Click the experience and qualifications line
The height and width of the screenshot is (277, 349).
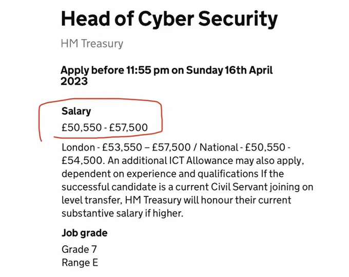[173, 174]
